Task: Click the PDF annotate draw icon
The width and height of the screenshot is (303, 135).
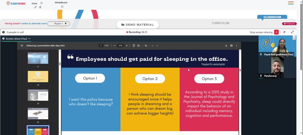Action: pos(146,46)
